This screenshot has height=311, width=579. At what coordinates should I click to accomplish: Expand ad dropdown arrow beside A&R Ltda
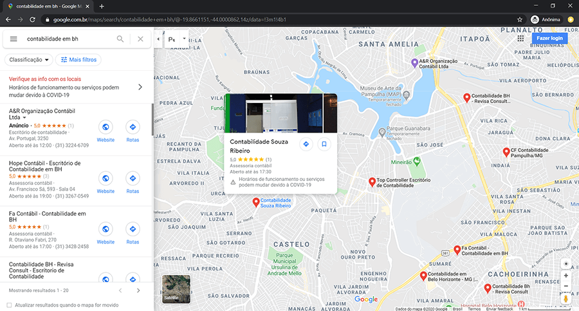pyautogui.click(x=24, y=118)
